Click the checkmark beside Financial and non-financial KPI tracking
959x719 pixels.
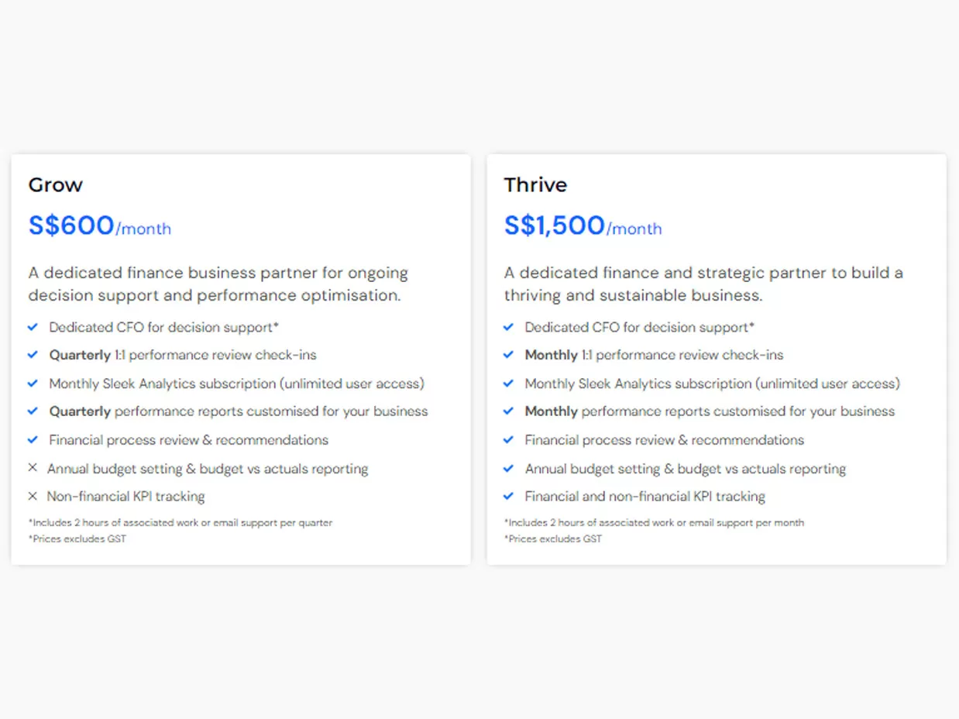(x=509, y=496)
